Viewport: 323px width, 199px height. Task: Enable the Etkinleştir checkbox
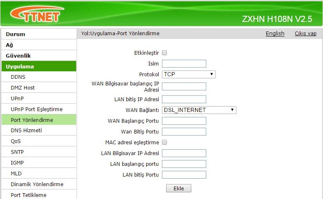point(164,53)
